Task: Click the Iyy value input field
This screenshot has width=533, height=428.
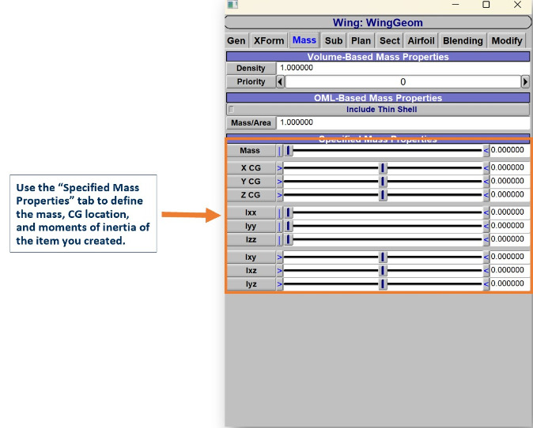Action: 509,226
